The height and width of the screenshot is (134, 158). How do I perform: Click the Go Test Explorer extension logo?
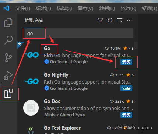[31, 130]
